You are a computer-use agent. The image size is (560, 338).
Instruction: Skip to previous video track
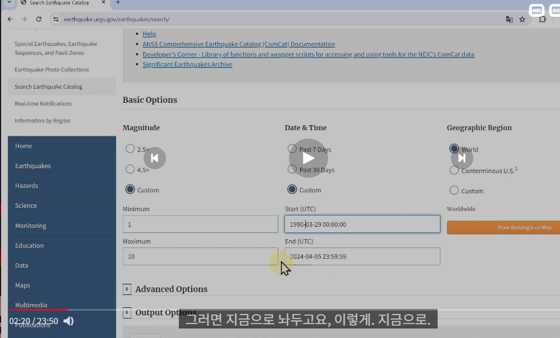coord(155,158)
